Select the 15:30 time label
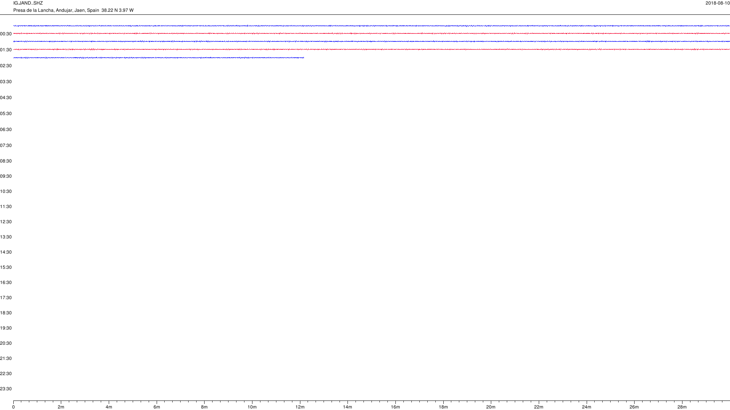730x410 pixels. click(x=6, y=267)
